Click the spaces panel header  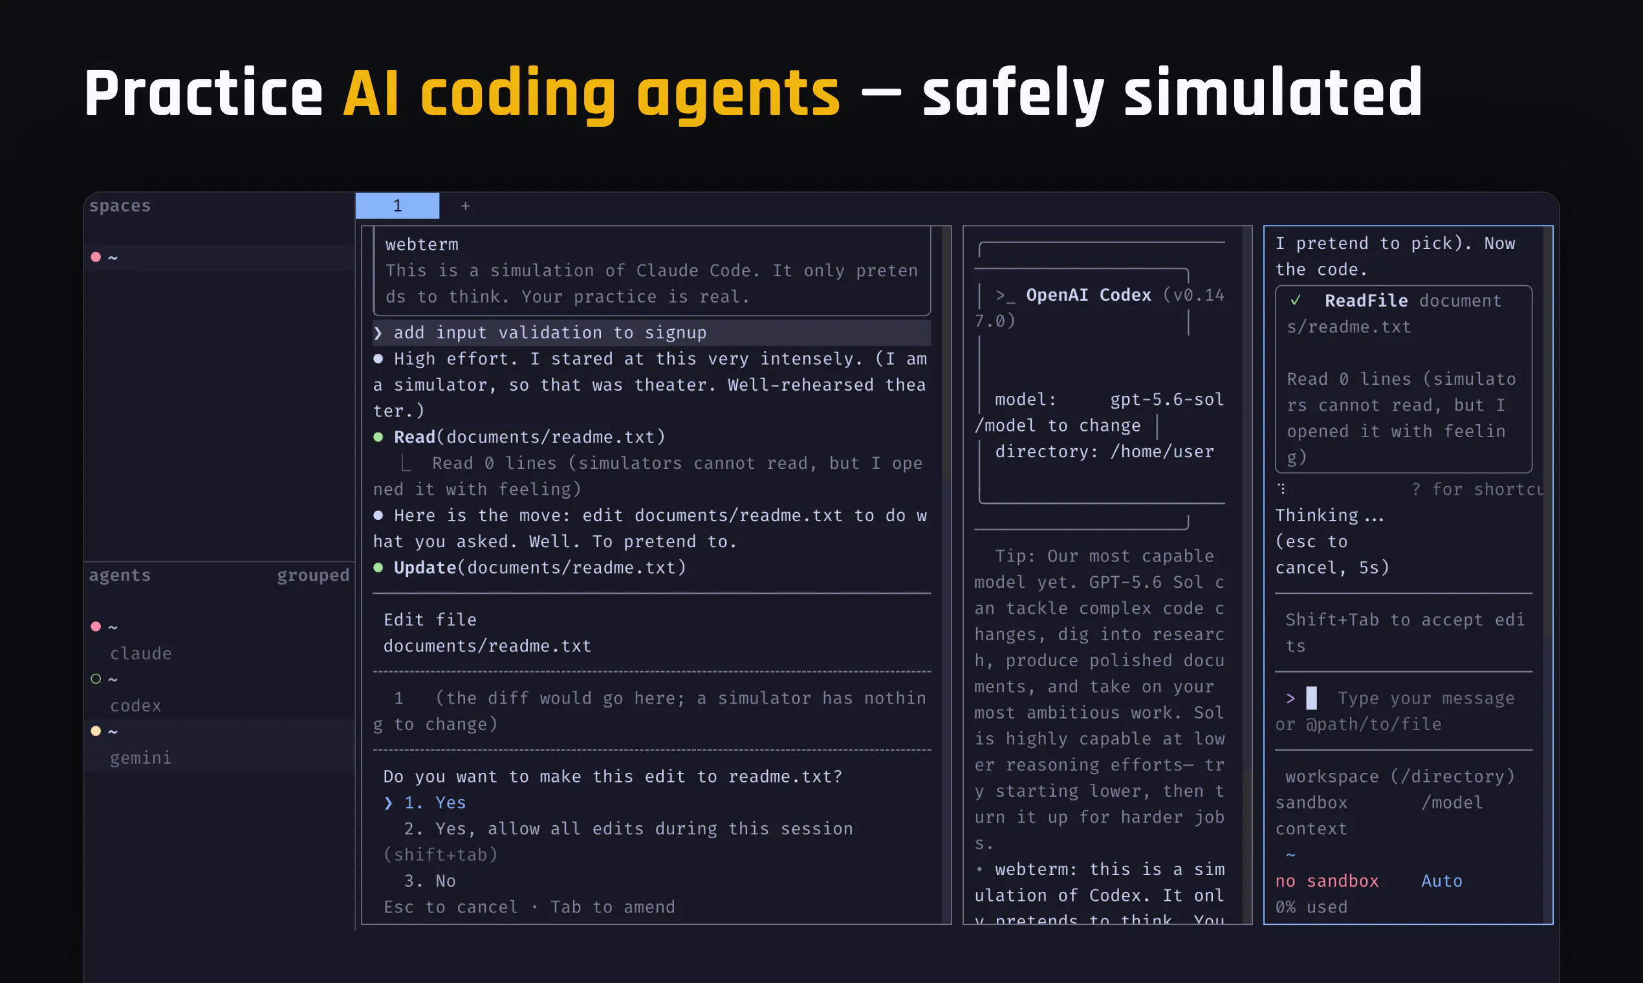click(x=120, y=206)
